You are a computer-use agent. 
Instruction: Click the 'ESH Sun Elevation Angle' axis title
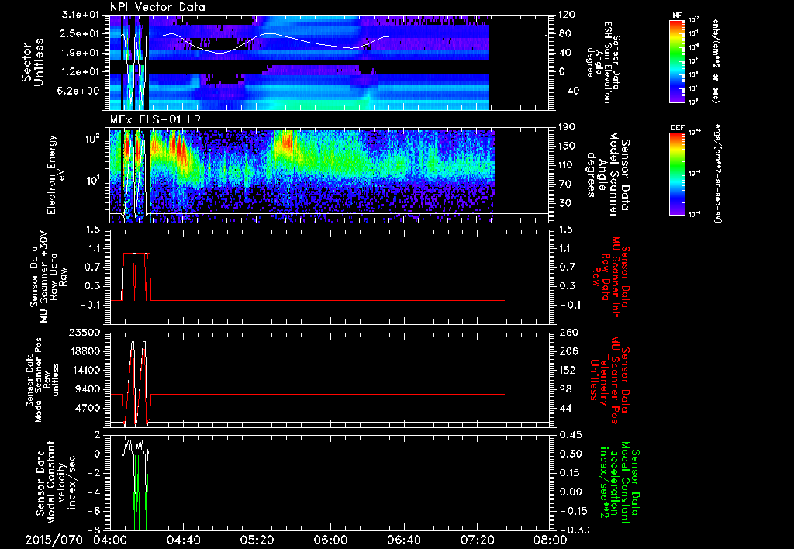point(603,62)
